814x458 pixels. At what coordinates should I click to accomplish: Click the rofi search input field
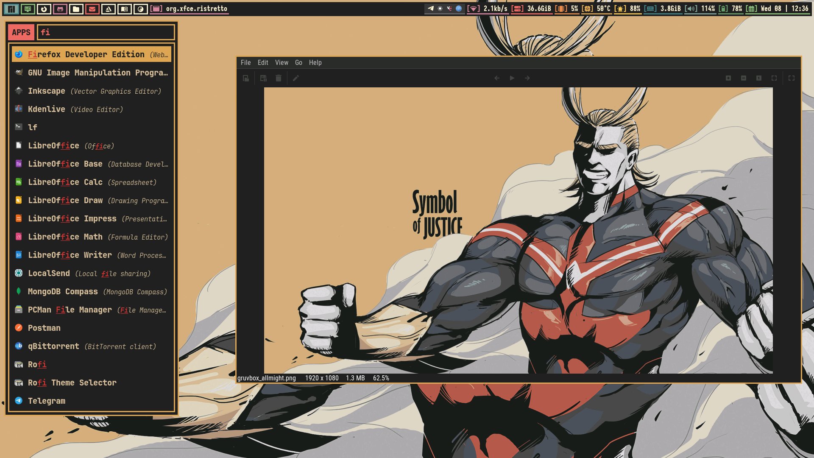(106, 32)
